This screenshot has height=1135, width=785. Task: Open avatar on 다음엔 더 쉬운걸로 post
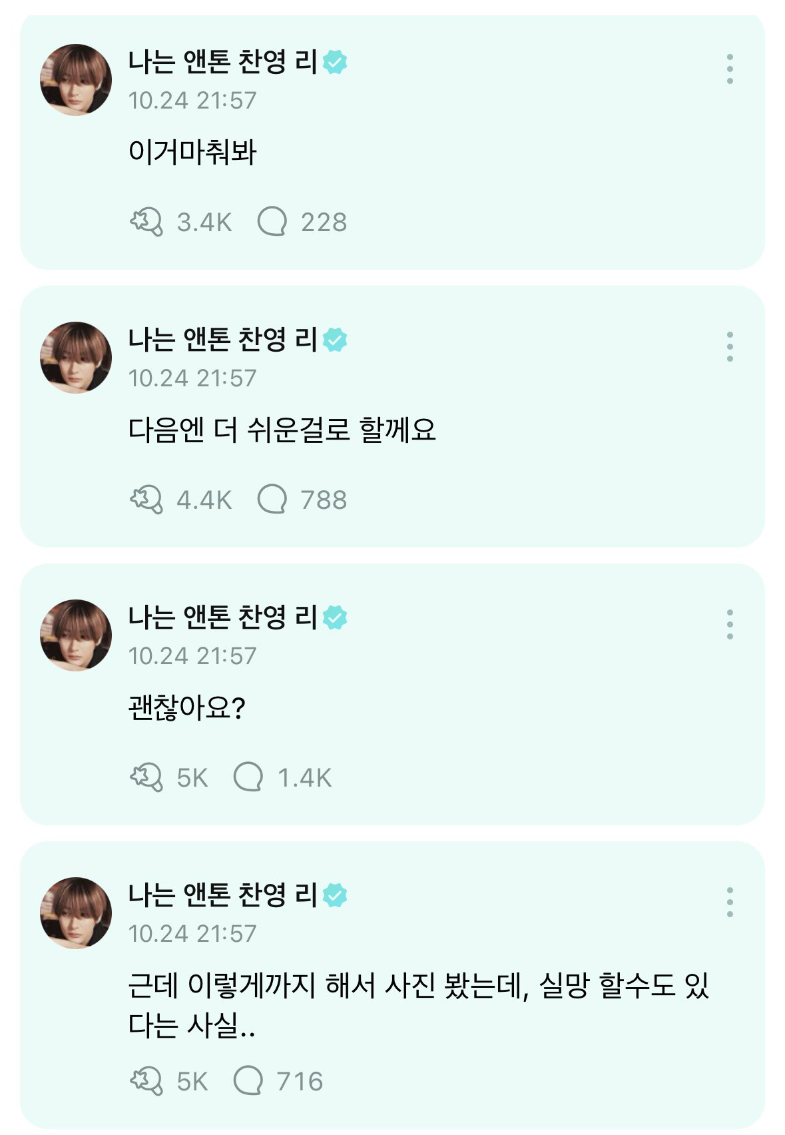(76, 358)
